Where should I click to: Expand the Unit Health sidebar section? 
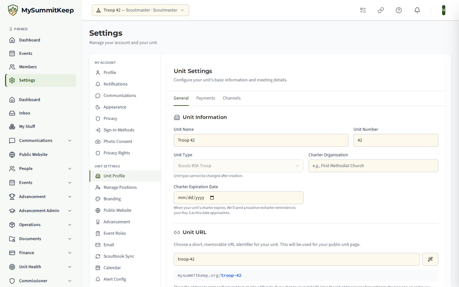click(41, 267)
